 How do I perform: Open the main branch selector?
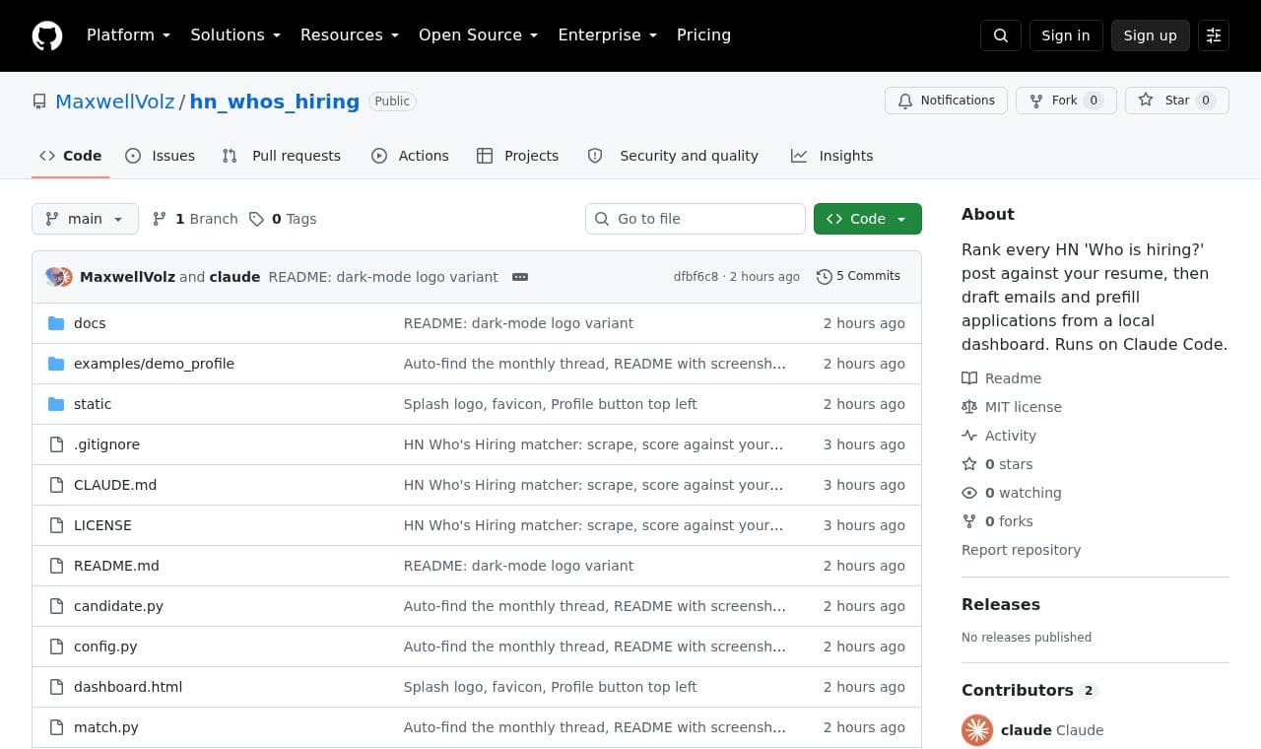85,219
